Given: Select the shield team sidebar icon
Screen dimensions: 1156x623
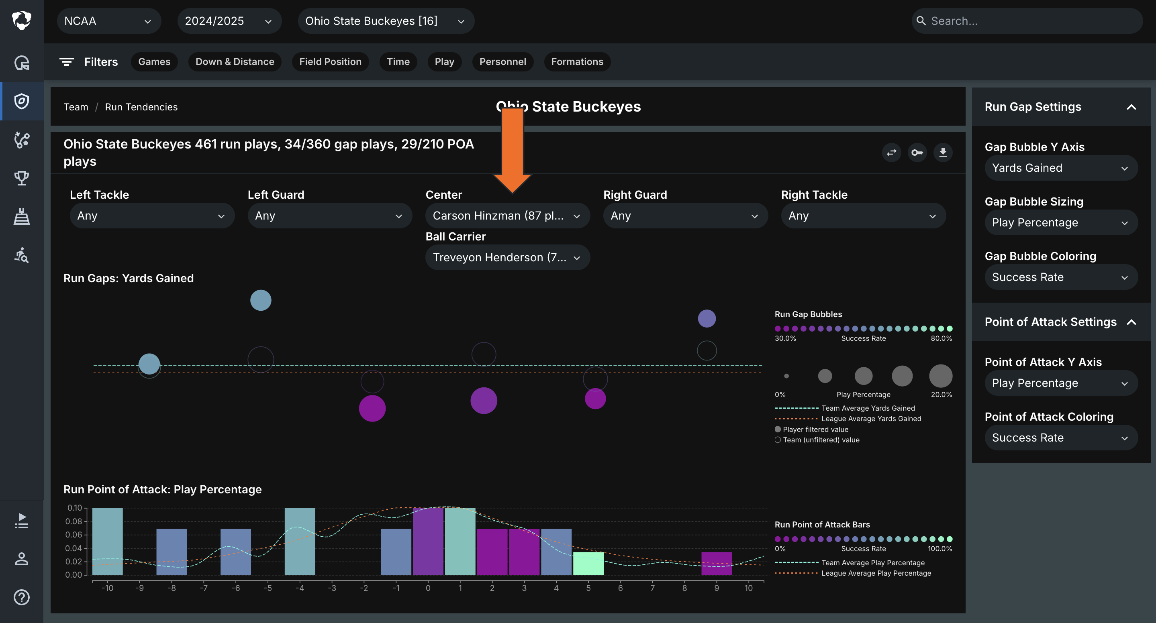Looking at the screenshot, I should [x=22, y=101].
